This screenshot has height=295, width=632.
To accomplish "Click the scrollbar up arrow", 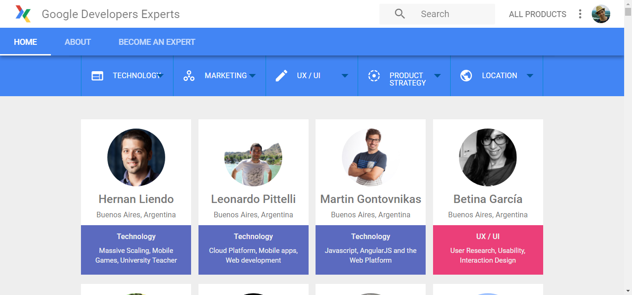I will (628, 4).
